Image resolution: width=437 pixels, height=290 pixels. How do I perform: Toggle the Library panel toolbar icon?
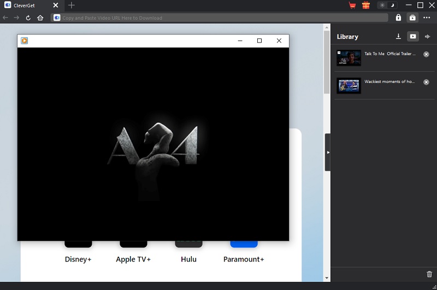point(412,17)
